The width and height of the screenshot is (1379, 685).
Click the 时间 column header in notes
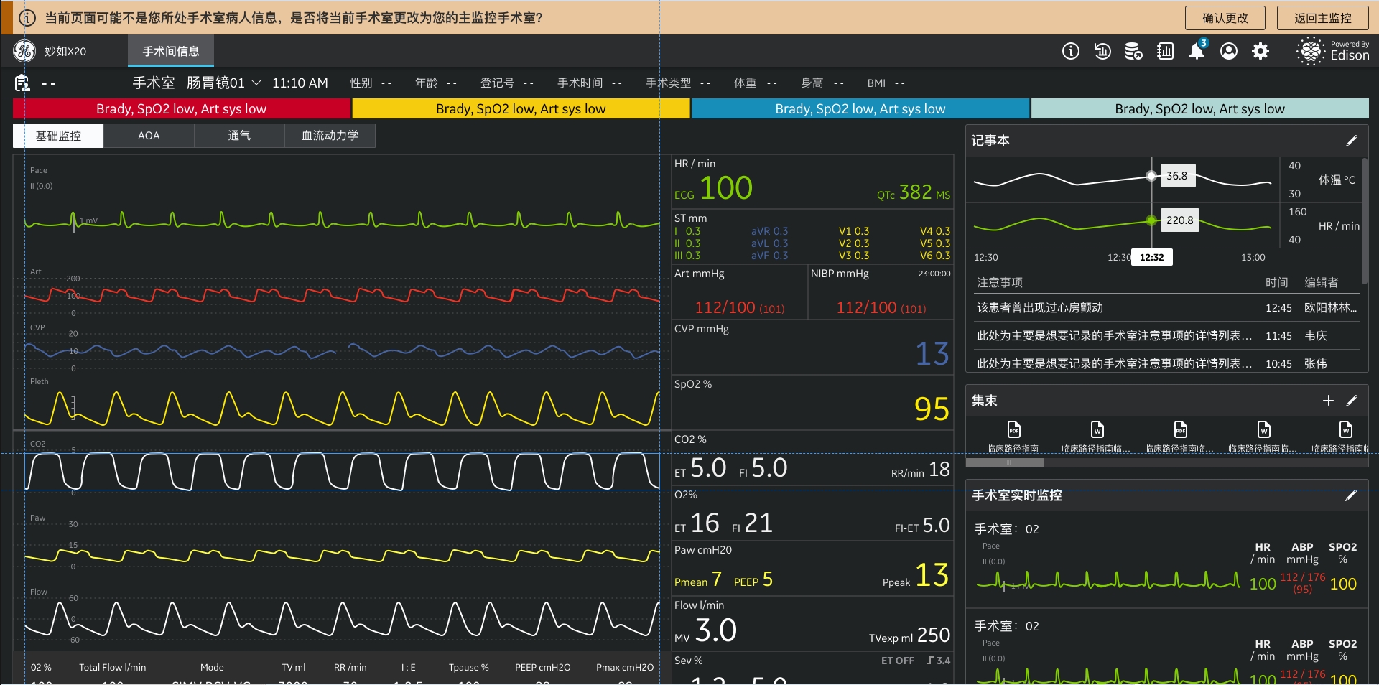click(x=1276, y=283)
